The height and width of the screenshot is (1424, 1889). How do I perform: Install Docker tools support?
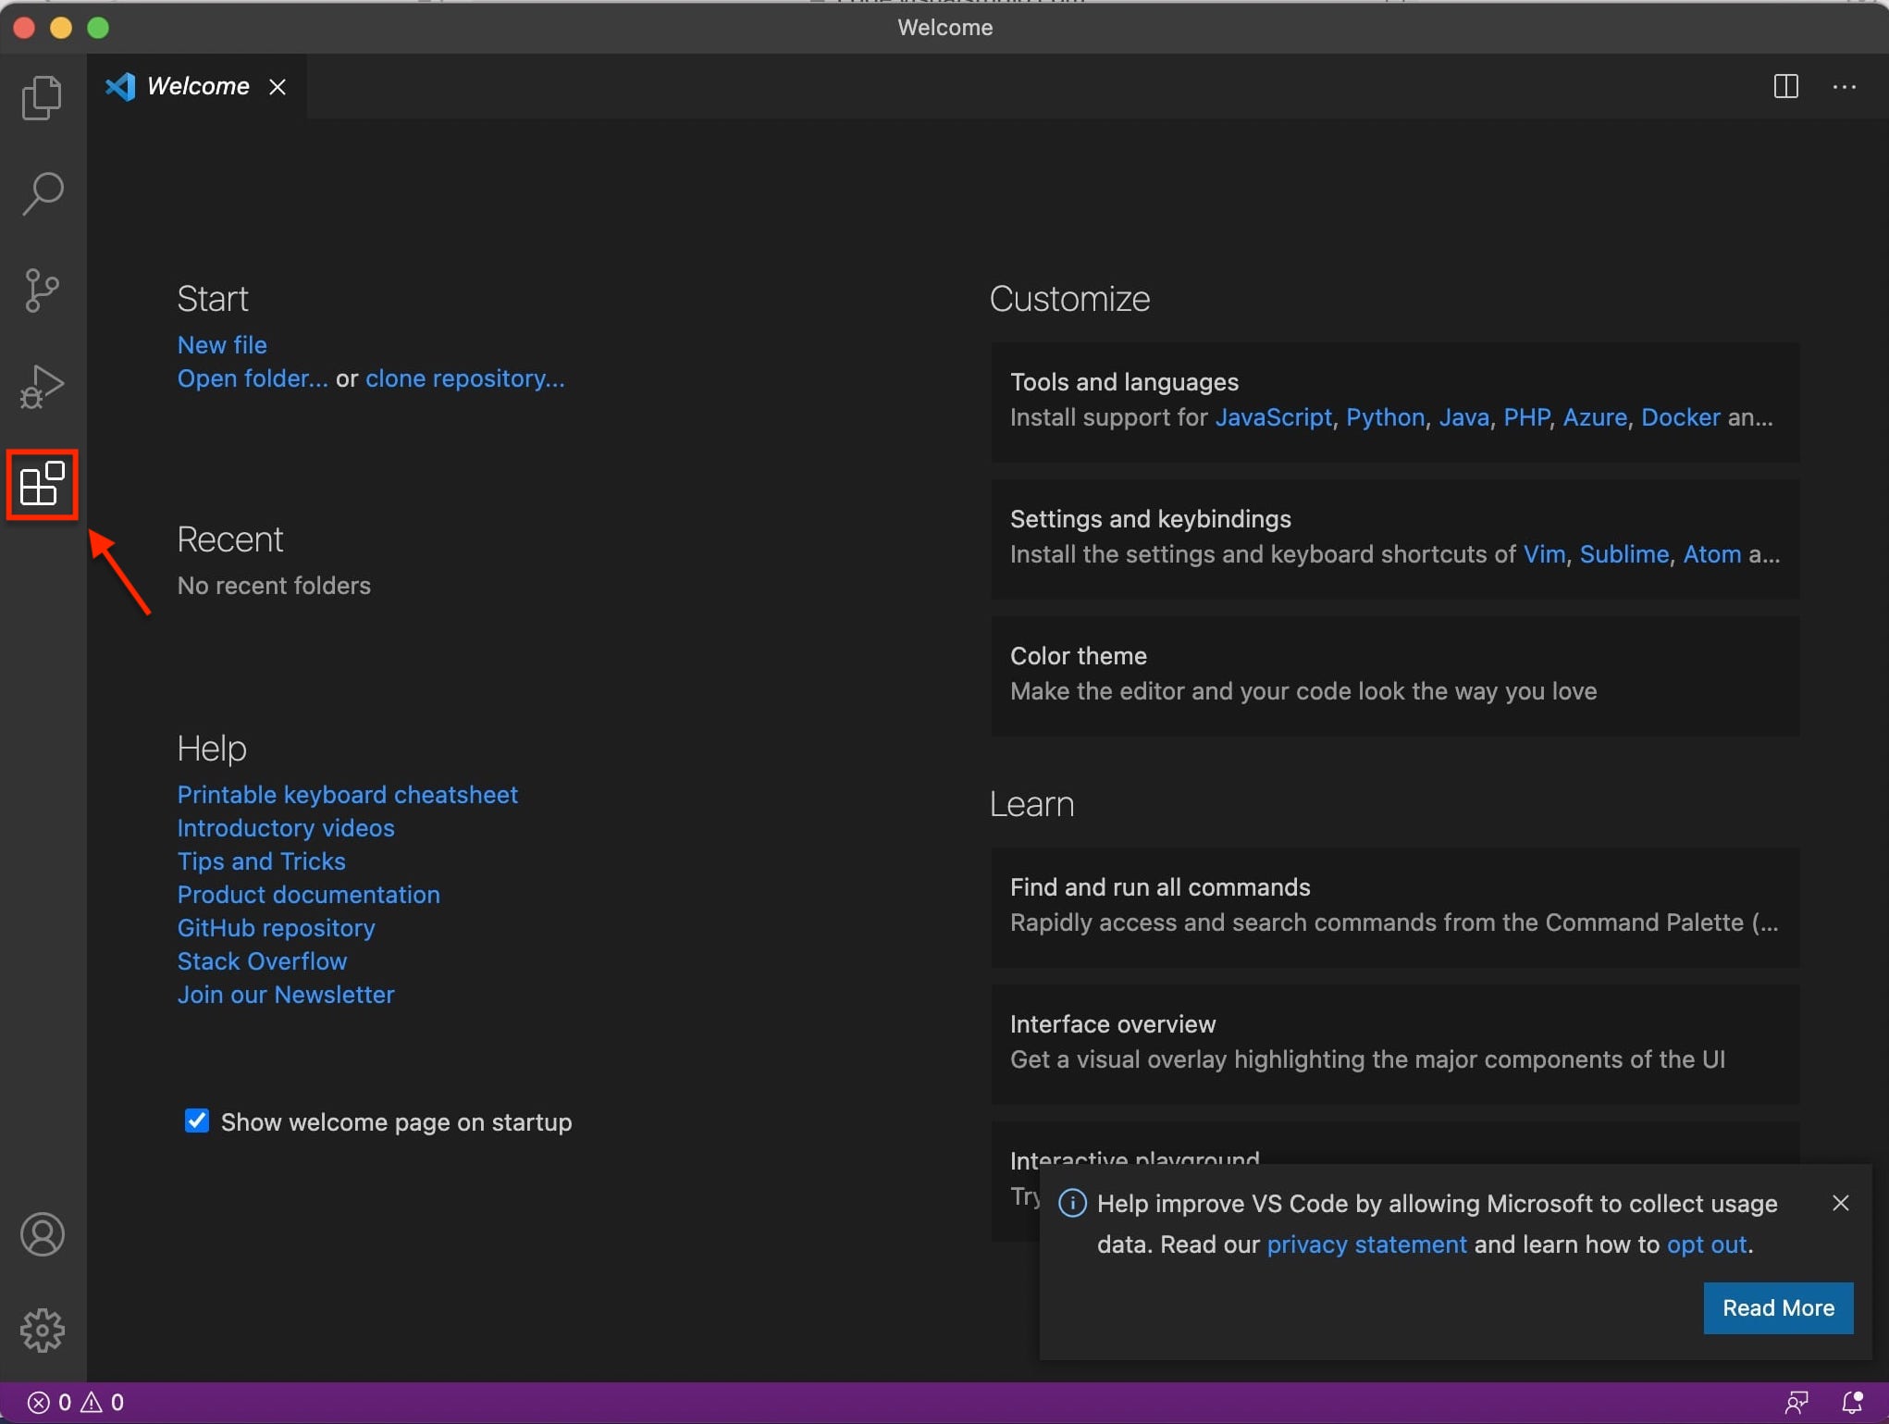1680,417
